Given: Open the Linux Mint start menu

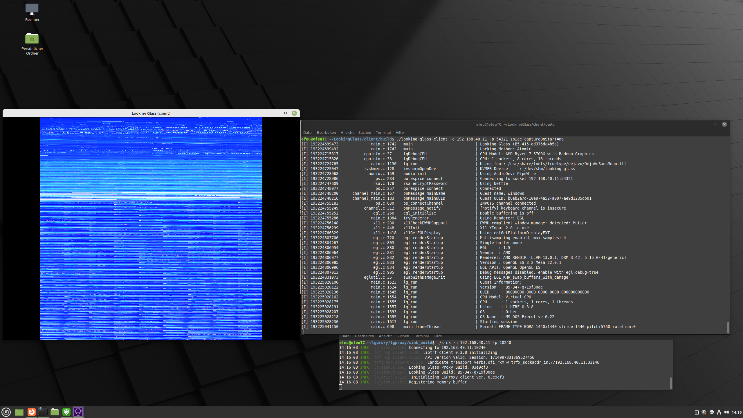Looking at the screenshot, I should (6, 412).
